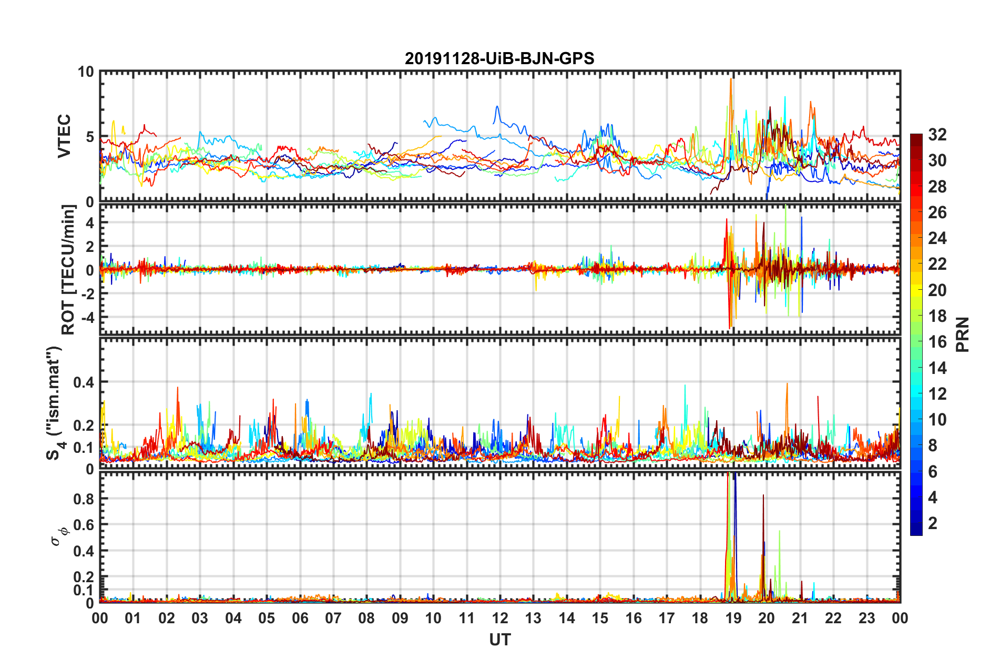Click the sigma phi axis label
Image resolution: width=1000 pixels, height=669 pixels.
click(59, 537)
